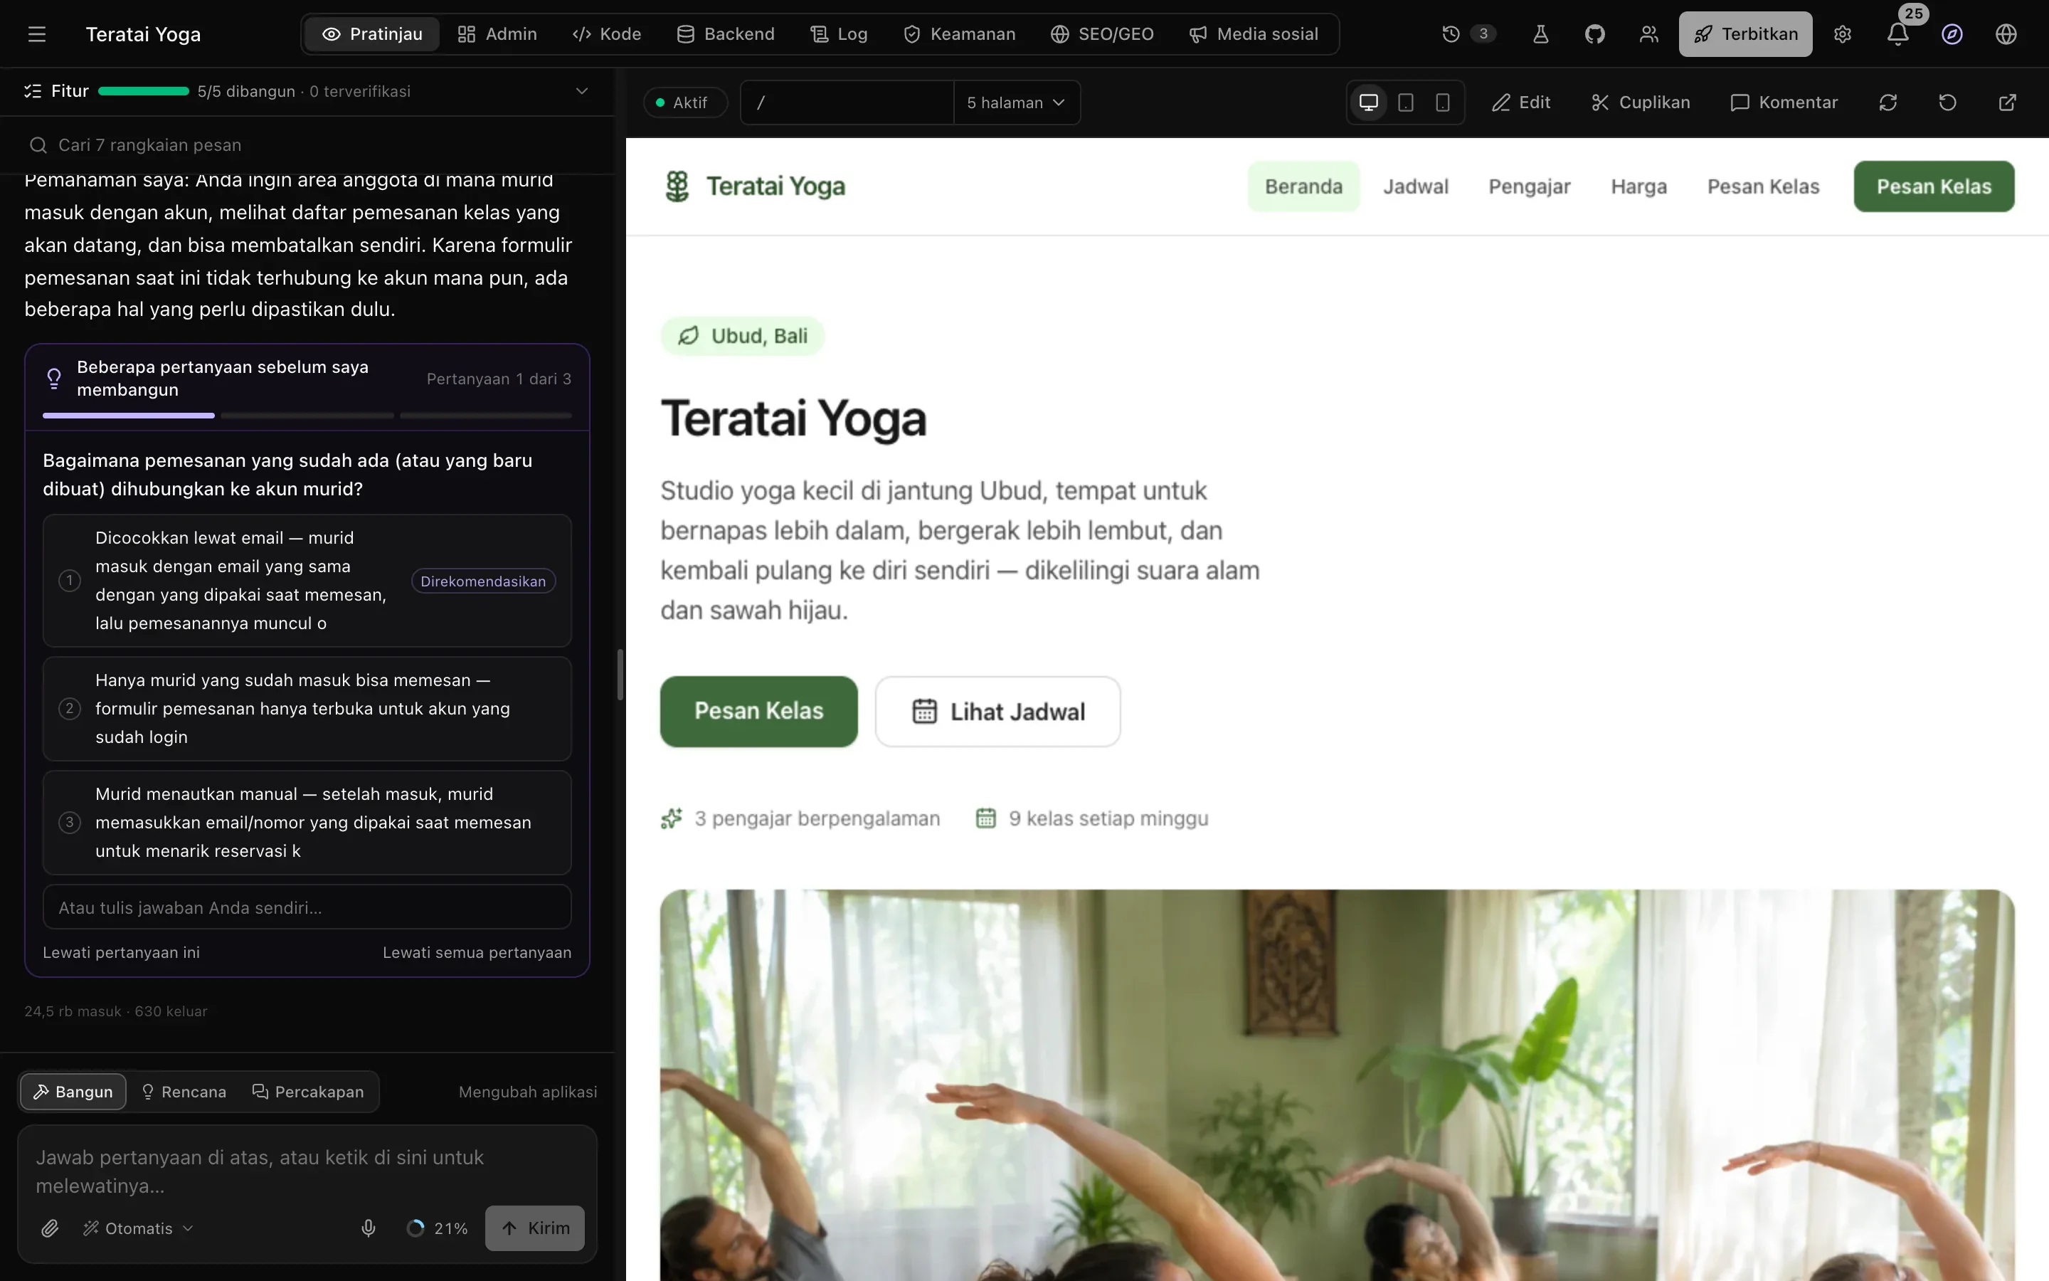Open preview in new window icon
The height and width of the screenshot is (1281, 2049).
(x=2008, y=102)
